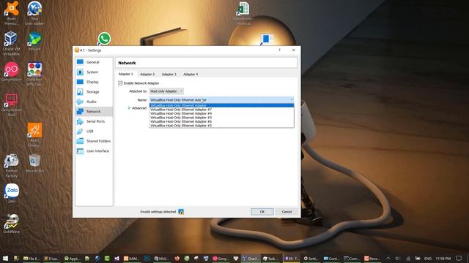Click the invalid settings warning icon
Viewport: 469px width, 263px height.
click(181, 212)
